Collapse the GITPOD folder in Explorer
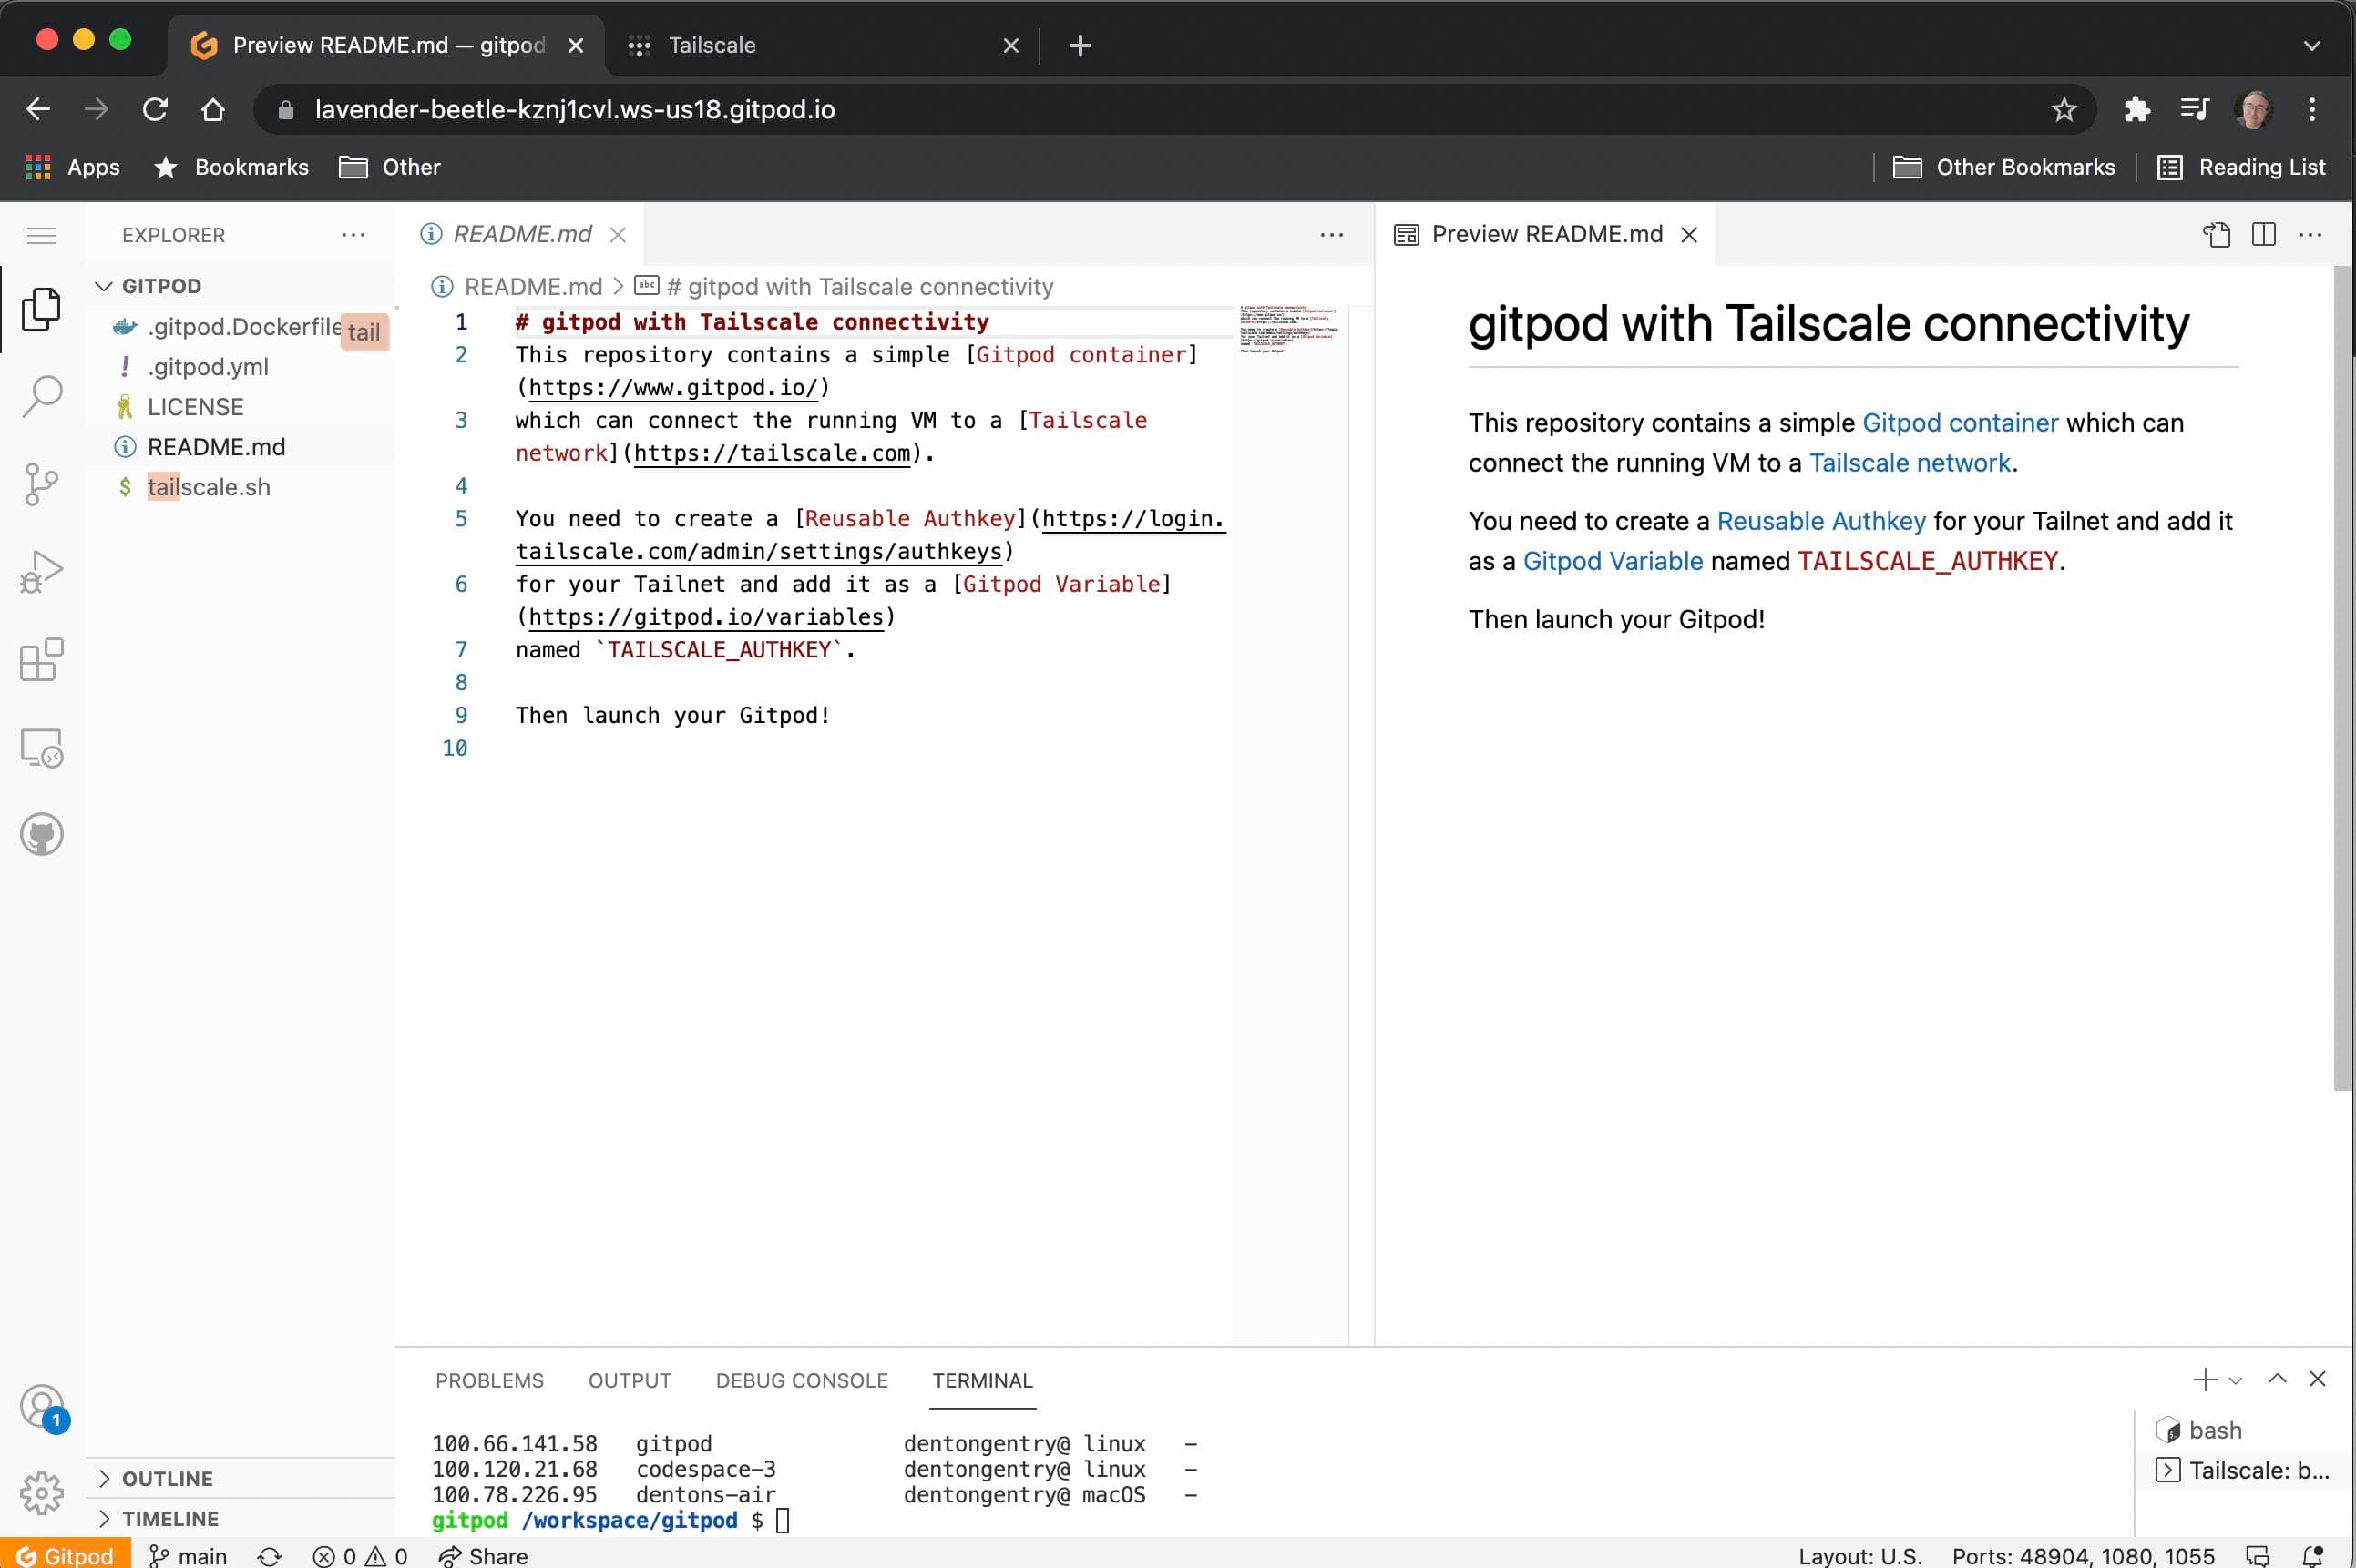The image size is (2356, 1568). pyautogui.click(x=105, y=286)
